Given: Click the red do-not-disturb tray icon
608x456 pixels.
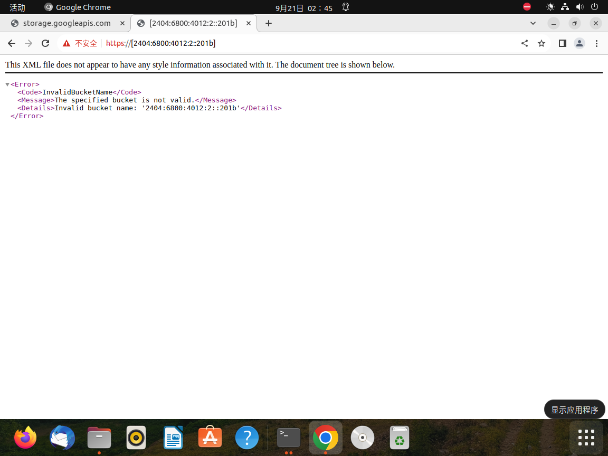Looking at the screenshot, I should (x=527, y=7).
